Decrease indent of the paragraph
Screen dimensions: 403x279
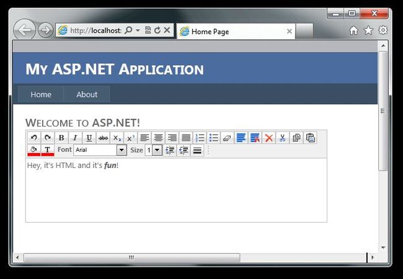click(x=184, y=150)
